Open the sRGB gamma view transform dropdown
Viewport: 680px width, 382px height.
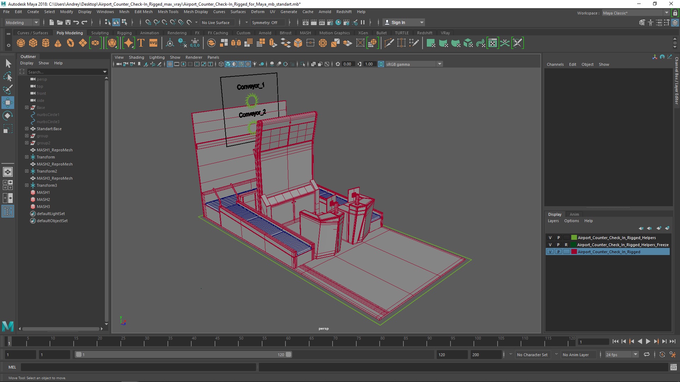[x=413, y=64]
